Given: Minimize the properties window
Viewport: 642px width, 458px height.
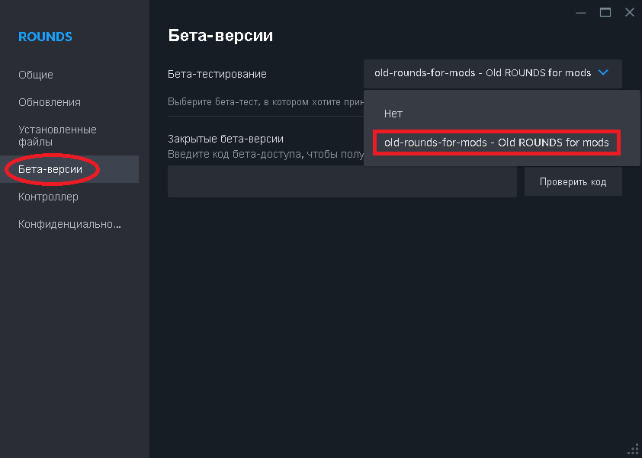Looking at the screenshot, I should click(580, 13).
